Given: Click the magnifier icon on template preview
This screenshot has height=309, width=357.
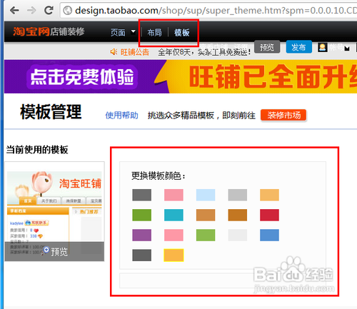Looking at the screenshot, I should [46, 251].
